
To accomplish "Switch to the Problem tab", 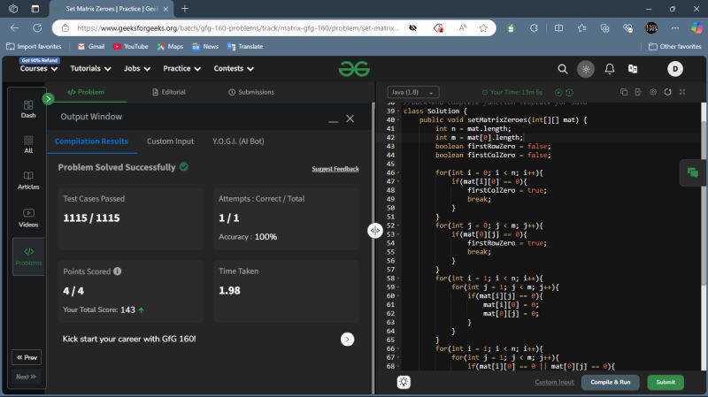I will coord(86,92).
